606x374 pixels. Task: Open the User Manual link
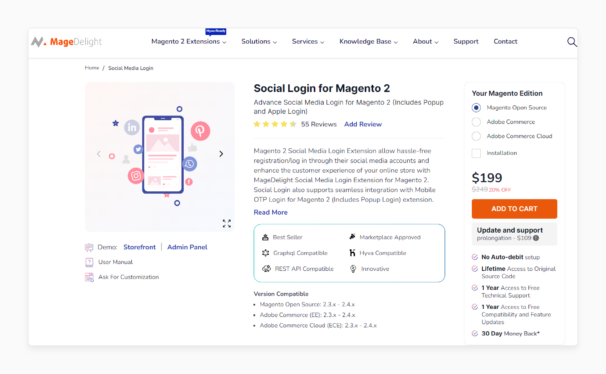coord(115,262)
